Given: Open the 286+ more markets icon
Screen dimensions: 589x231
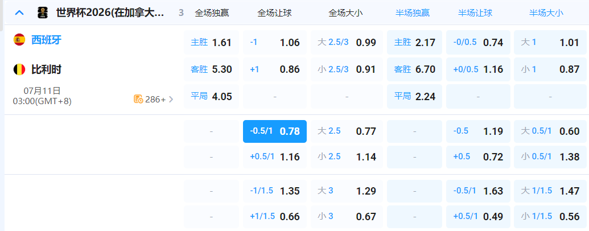Looking at the screenshot, I should [138, 99].
